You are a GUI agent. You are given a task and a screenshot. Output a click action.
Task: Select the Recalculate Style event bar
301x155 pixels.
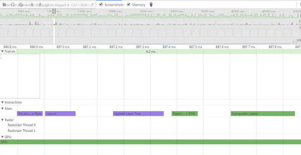coord(30,114)
